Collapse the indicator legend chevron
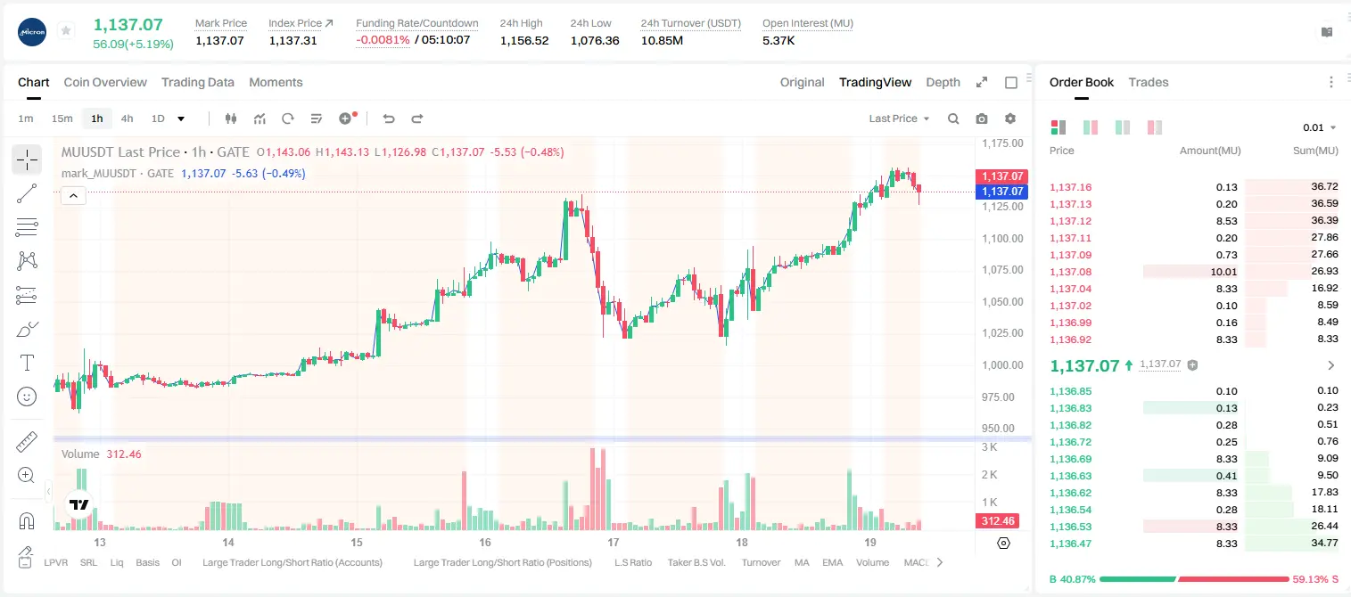Image resolution: width=1351 pixels, height=597 pixels. (x=73, y=196)
